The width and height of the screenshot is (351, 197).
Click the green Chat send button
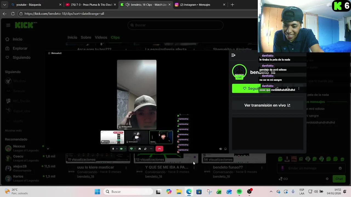339,179
